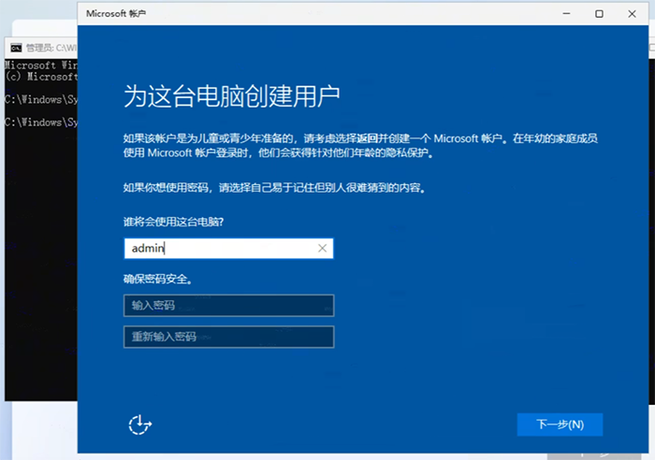Click the 确保密码安全。 label
The image size is (655, 460).
[157, 279]
